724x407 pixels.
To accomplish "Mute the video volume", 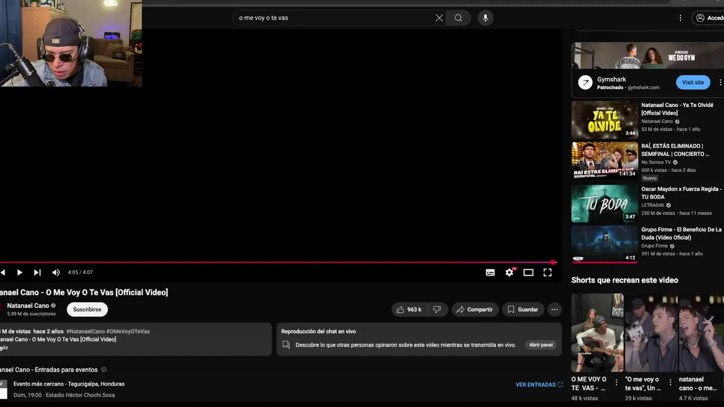I will pos(56,272).
